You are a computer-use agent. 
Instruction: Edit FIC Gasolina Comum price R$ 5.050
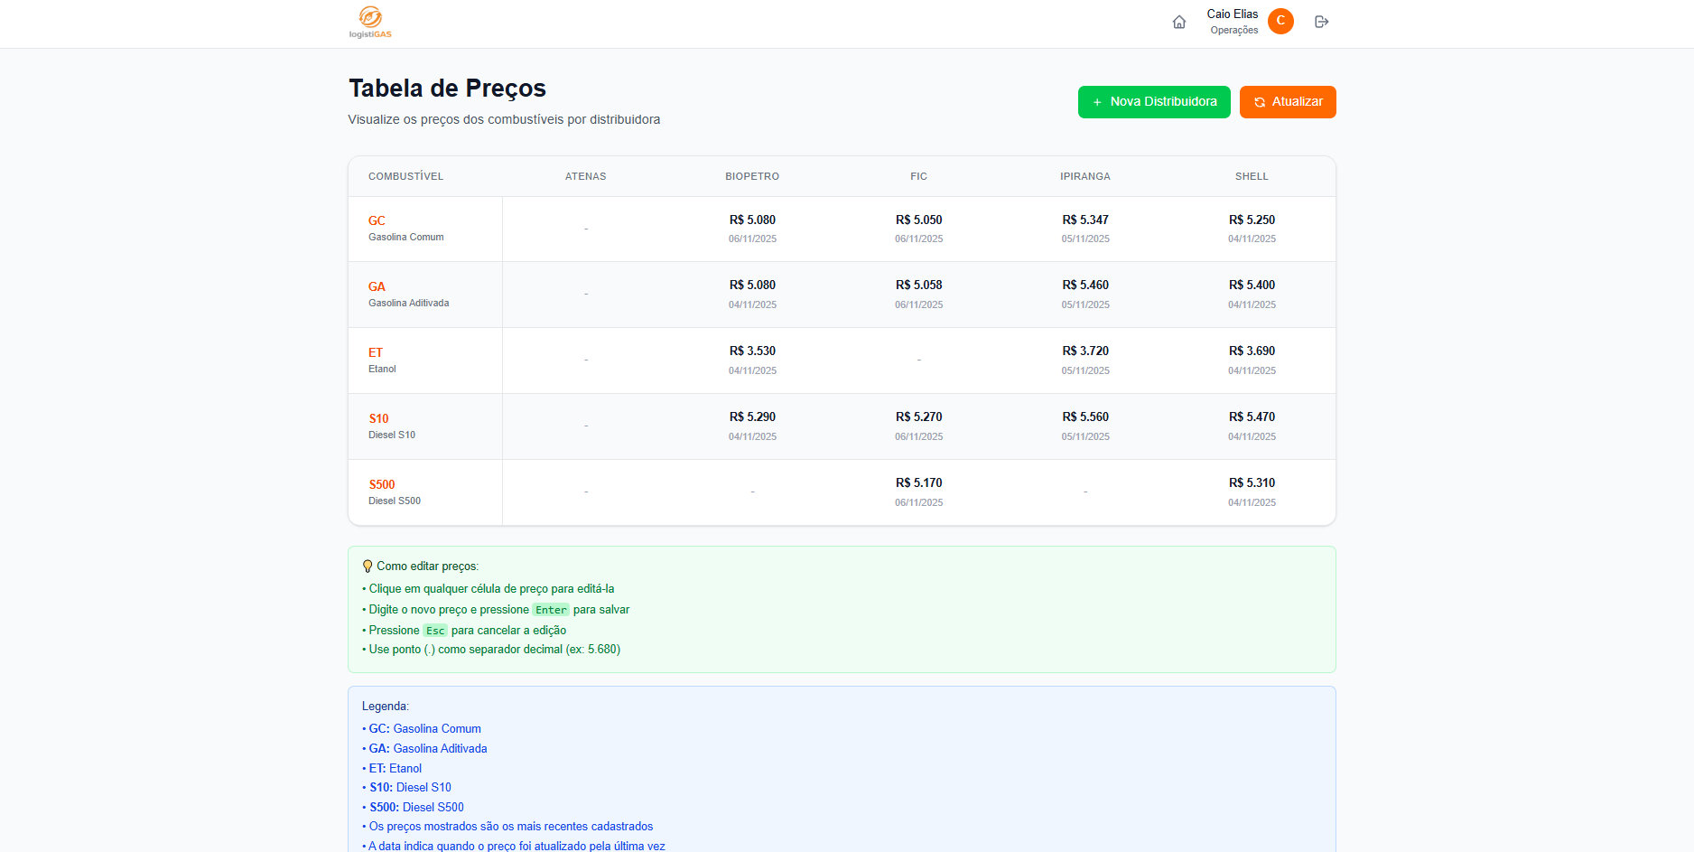(918, 220)
